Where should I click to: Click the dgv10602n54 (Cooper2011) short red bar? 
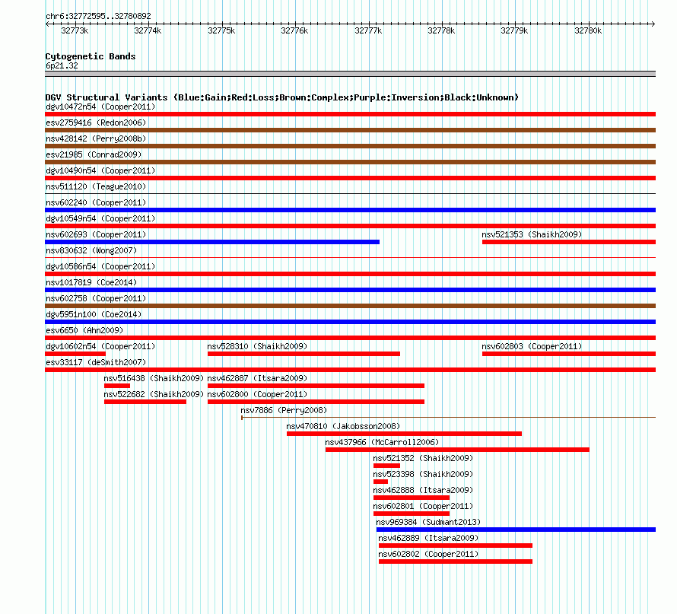point(75,354)
